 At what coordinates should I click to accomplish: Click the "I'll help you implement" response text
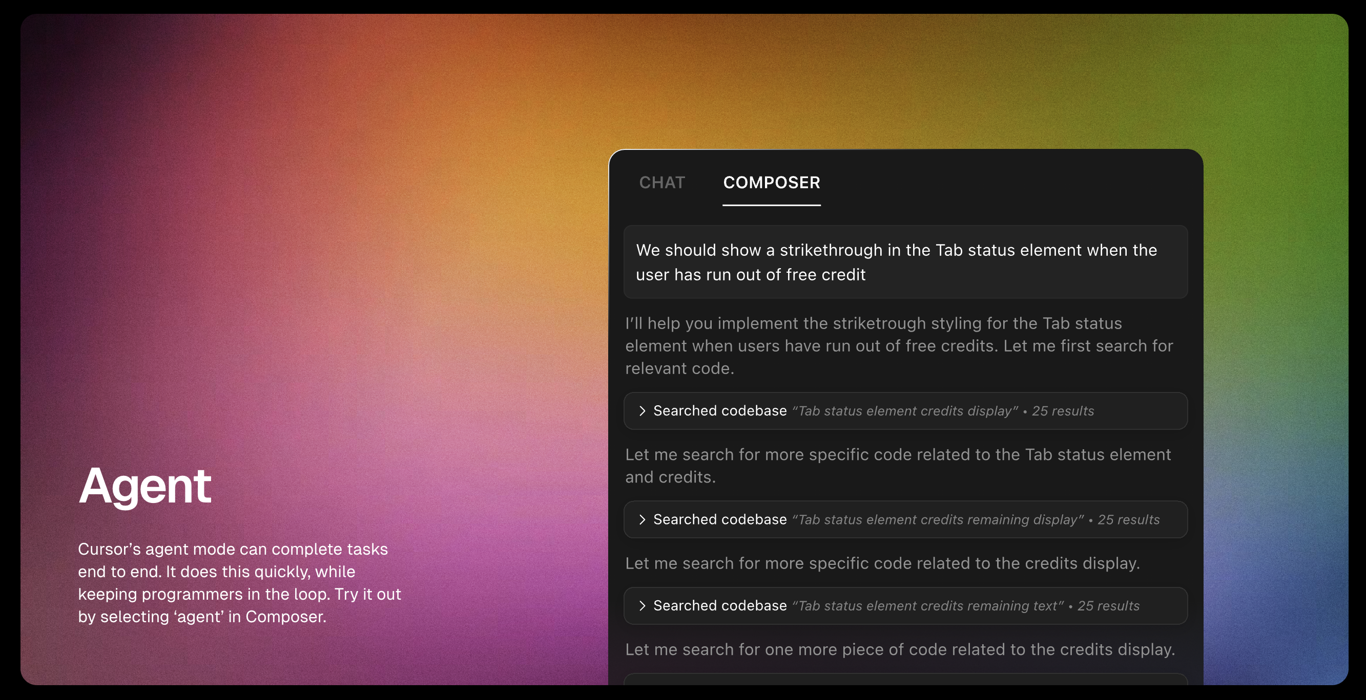898,346
